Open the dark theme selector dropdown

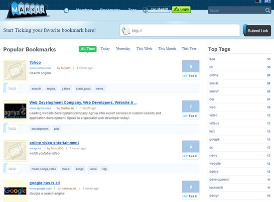tap(258, 1)
